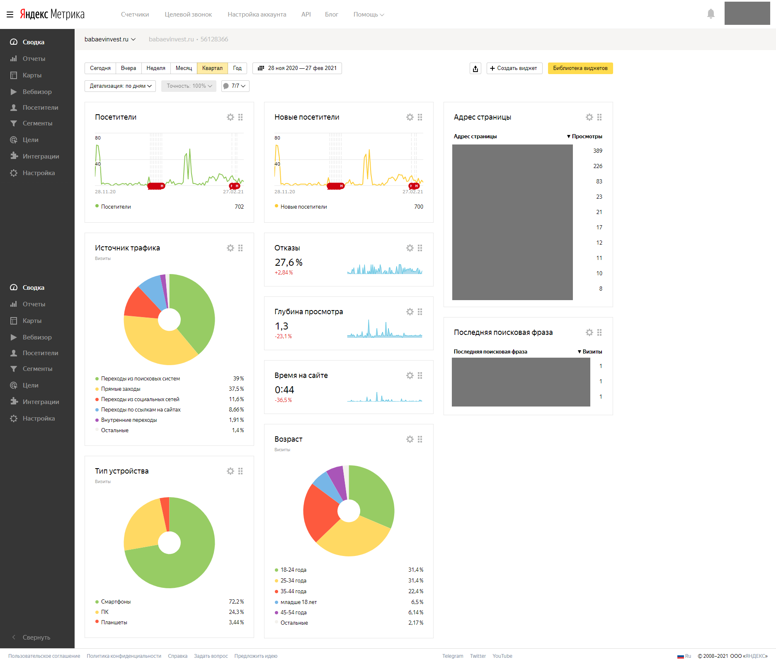Image resolution: width=776 pixels, height=664 pixels.
Task: Open the Telegram footer link
Action: pos(453,656)
